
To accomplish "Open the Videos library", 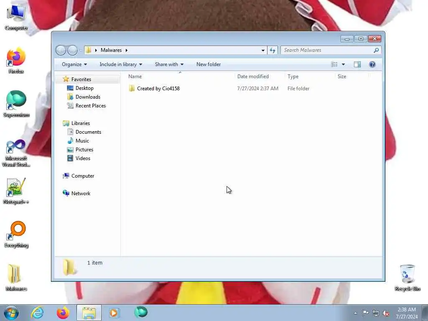I will click(x=83, y=158).
